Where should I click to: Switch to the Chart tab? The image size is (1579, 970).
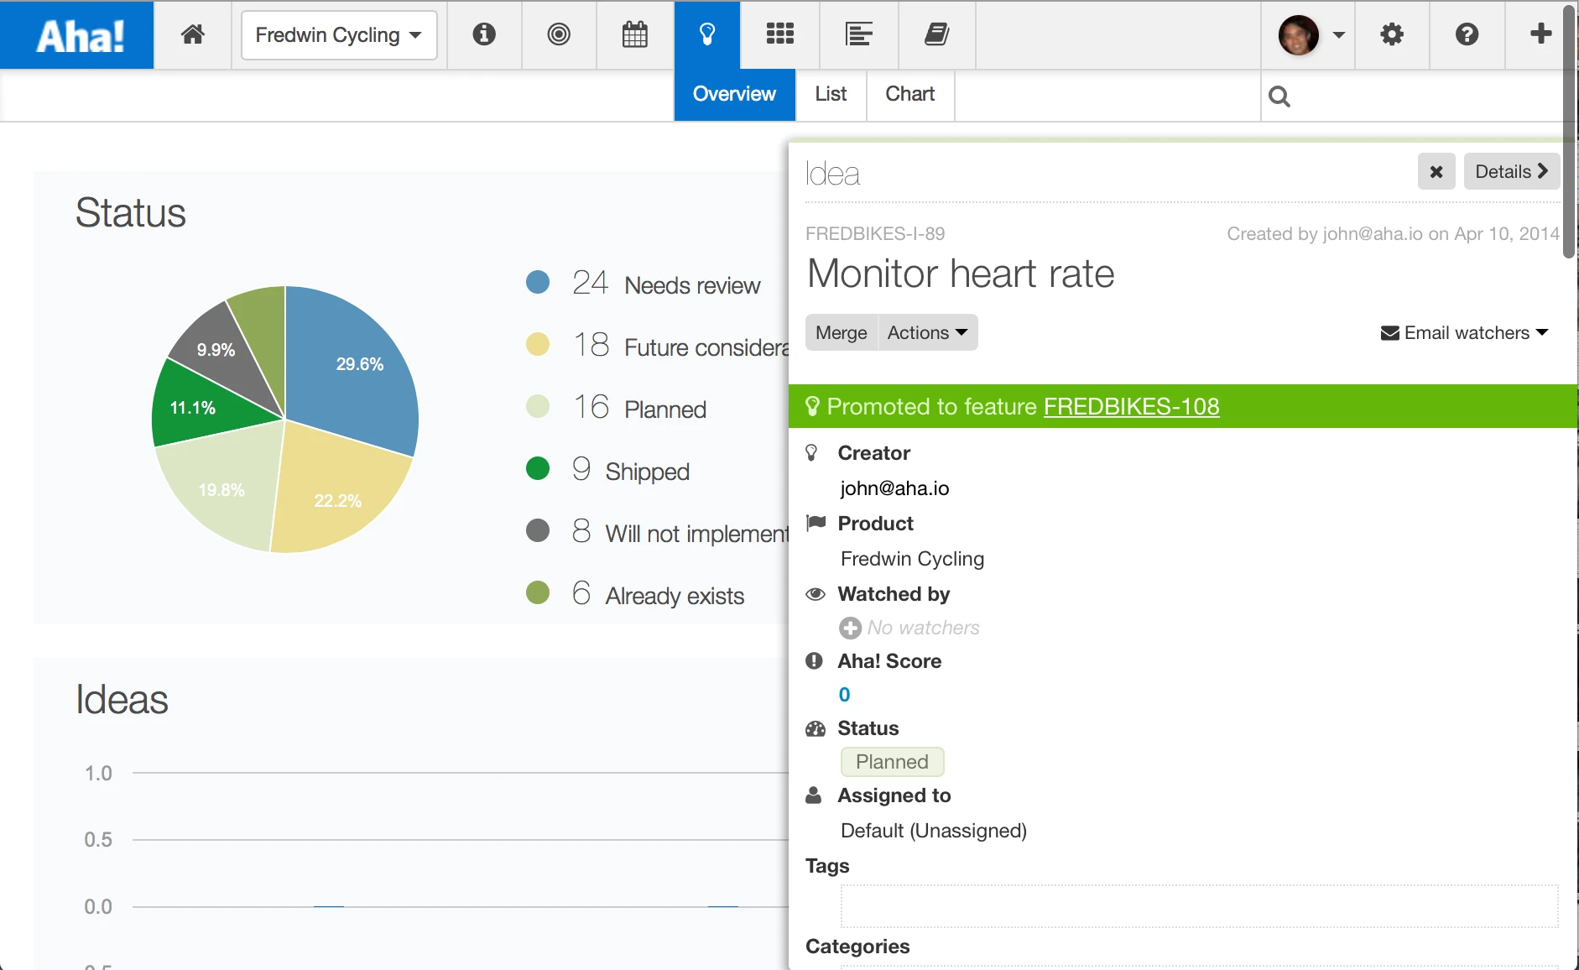click(x=910, y=94)
